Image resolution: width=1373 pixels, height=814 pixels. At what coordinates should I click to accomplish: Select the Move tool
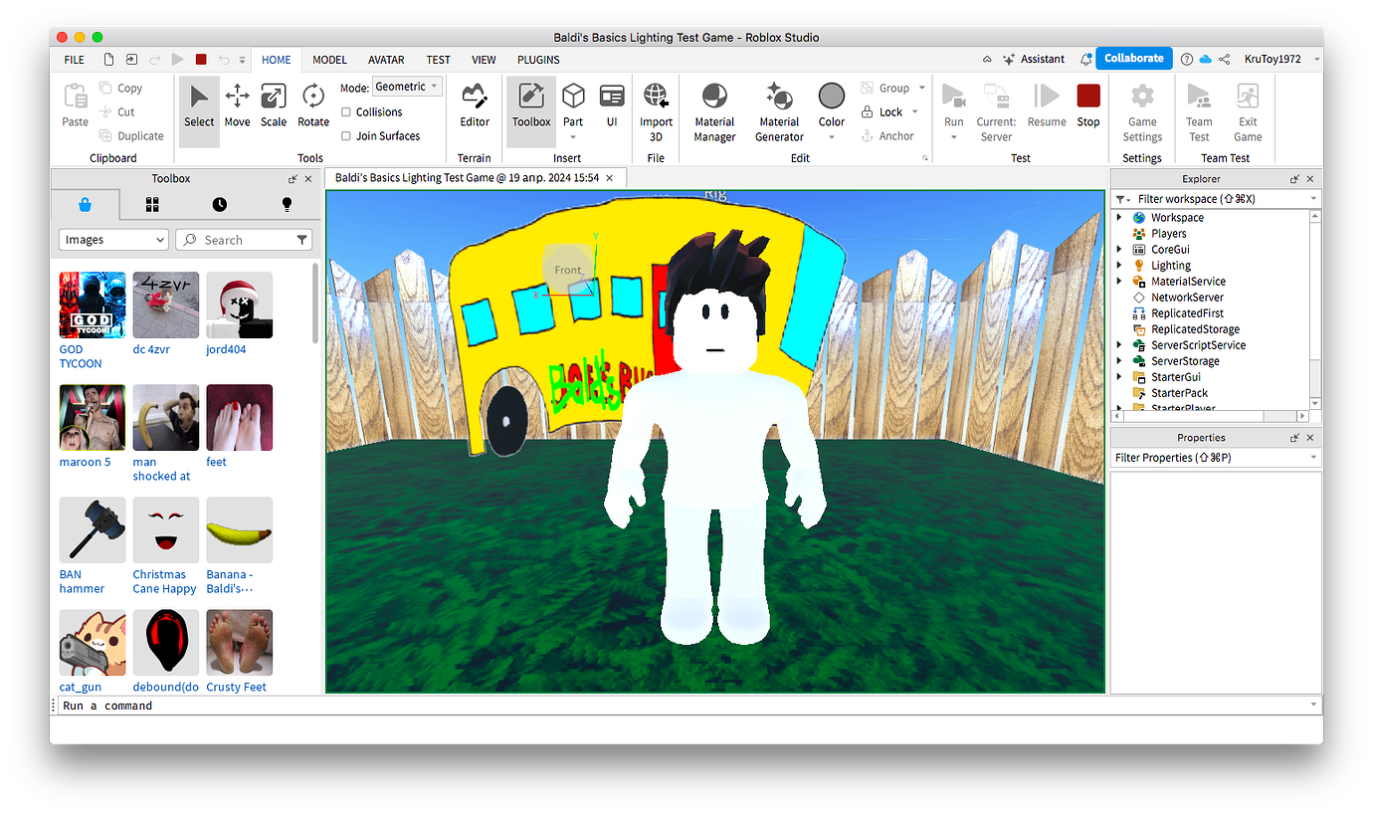(x=237, y=107)
